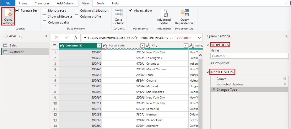
Task: Open City column filter dropdown
Action: [186, 46]
